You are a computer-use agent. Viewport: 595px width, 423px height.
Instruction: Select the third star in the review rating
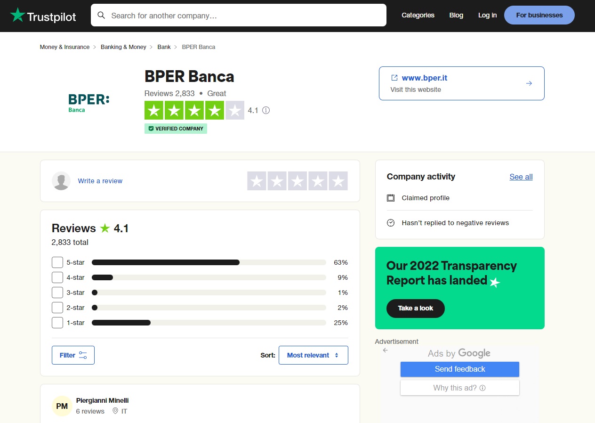[297, 181]
